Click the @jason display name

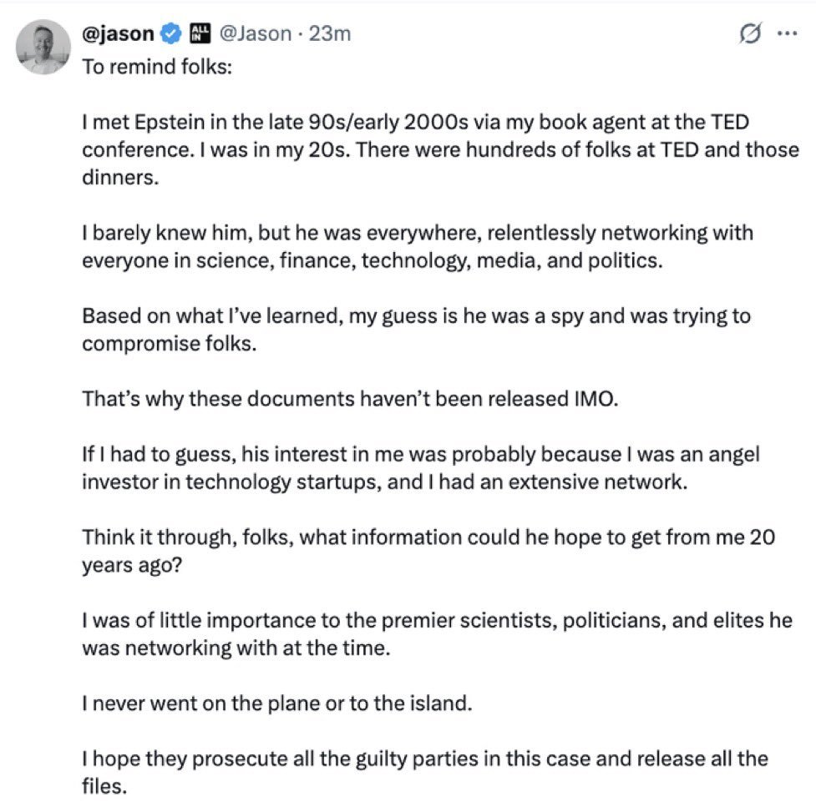pyautogui.click(x=118, y=34)
